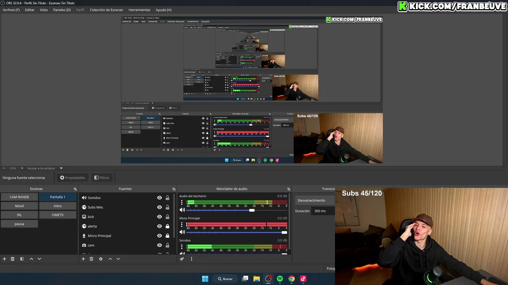This screenshot has height=285, width=508.
Task: Lock the Sonidos source
Action: click(167, 198)
